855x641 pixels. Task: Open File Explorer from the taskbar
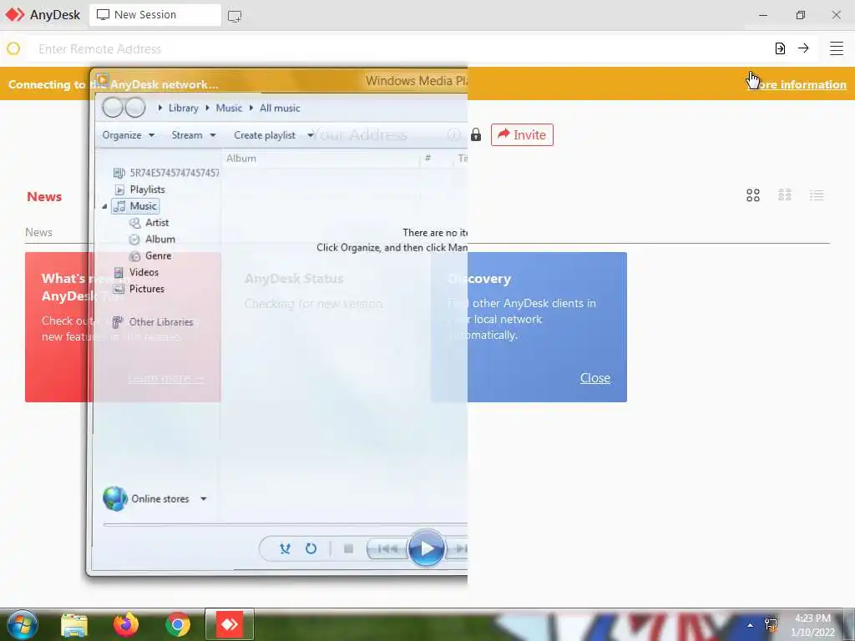[x=74, y=624]
